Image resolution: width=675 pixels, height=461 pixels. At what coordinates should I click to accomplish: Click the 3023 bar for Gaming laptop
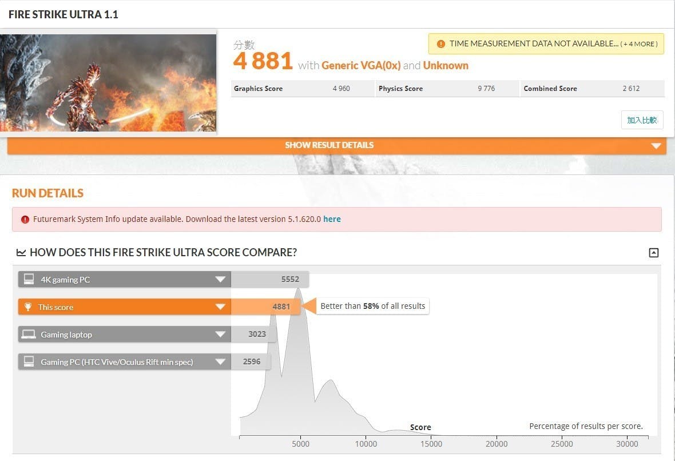point(253,334)
